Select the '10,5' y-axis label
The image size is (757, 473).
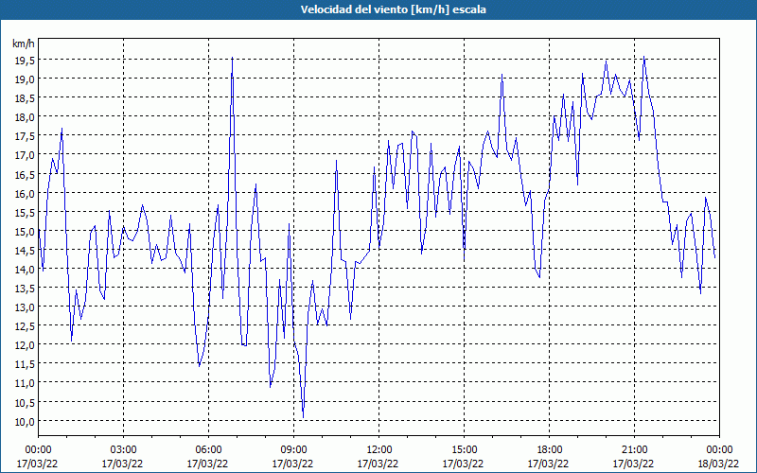point(24,403)
